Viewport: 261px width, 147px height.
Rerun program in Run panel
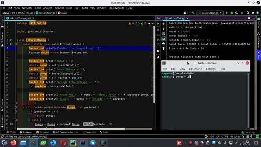tap(158, 24)
